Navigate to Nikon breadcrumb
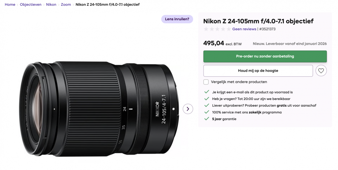 click(x=51, y=4)
